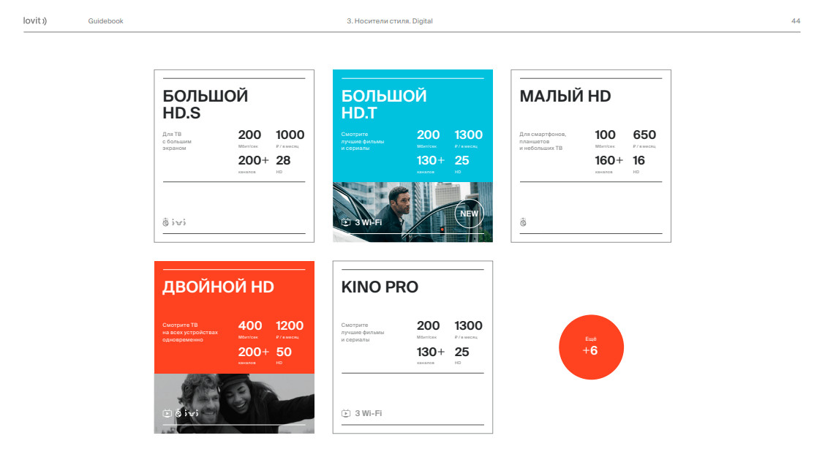Click '130+' channels in KINO PRO card
Screen dimensions: 825x468
(x=431, y=352)
